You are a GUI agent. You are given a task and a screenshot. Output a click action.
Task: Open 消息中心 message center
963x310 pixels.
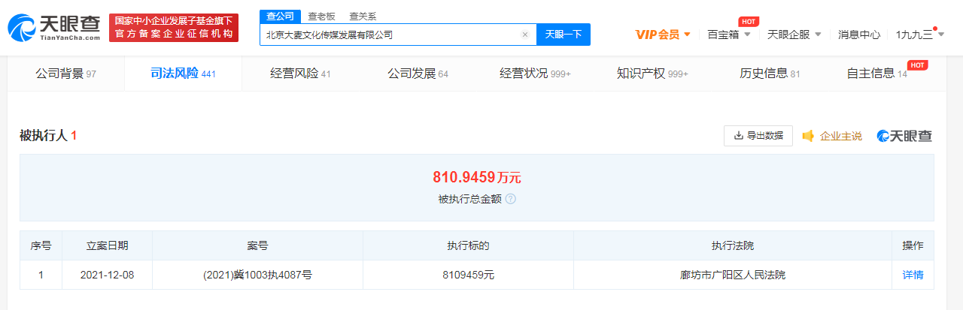859,34
